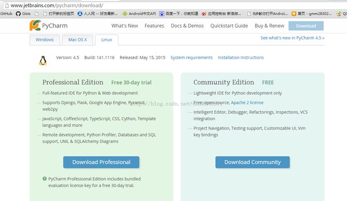This screenshot has width=347, height=201.
Task: Click the Linux penguin icon
Action: click(x=43, y=61)
